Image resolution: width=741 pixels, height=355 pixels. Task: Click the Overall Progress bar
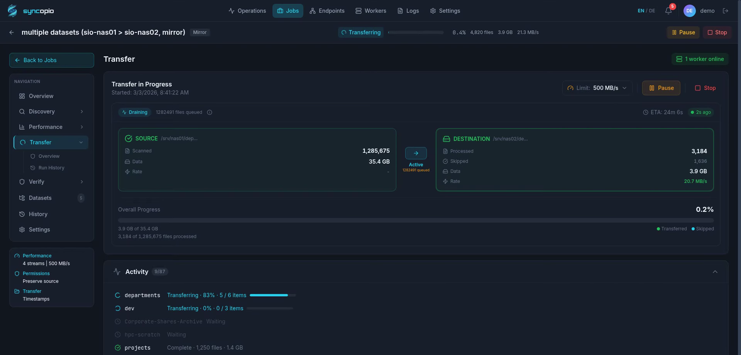pos(416,220)
